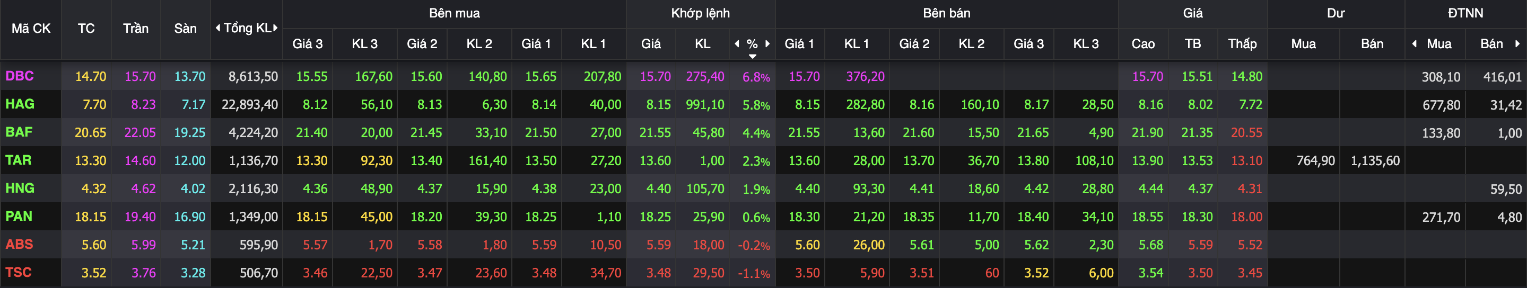Click PAN foreign buy value 271,70

[x=1441, y=217]
